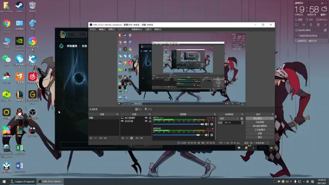Open the File(F) menu in OBS
The height and width of the screenshot is (185, 329).
tap(93, 30)
